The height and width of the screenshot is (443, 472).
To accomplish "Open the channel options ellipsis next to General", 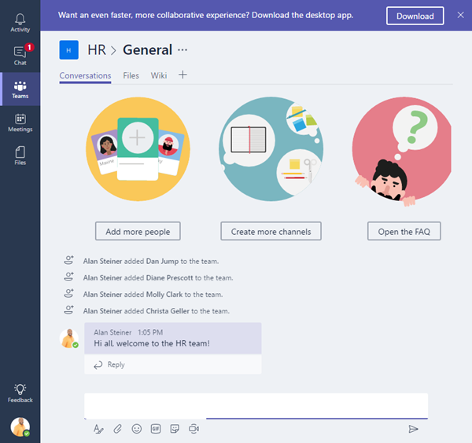I will (183, 50).
